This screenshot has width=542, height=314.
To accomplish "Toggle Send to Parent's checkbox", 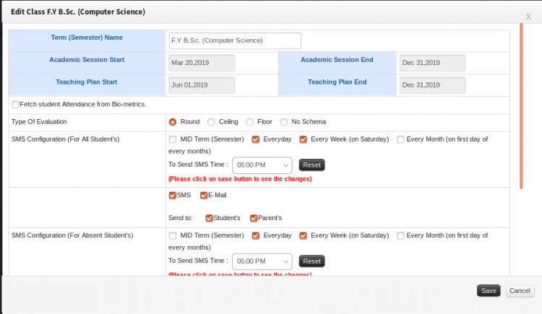I will tap(254, 218).
